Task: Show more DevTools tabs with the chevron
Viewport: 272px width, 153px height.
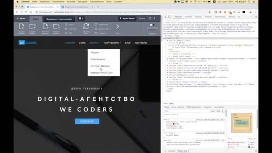Action: 239,17
